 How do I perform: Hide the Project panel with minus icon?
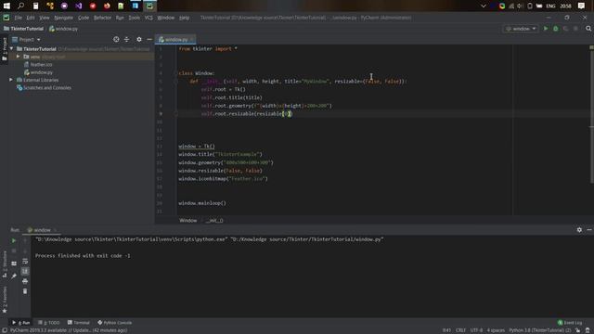tap(149, 39)
